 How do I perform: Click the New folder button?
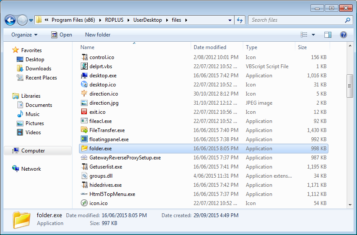click(x=98, y=35)
